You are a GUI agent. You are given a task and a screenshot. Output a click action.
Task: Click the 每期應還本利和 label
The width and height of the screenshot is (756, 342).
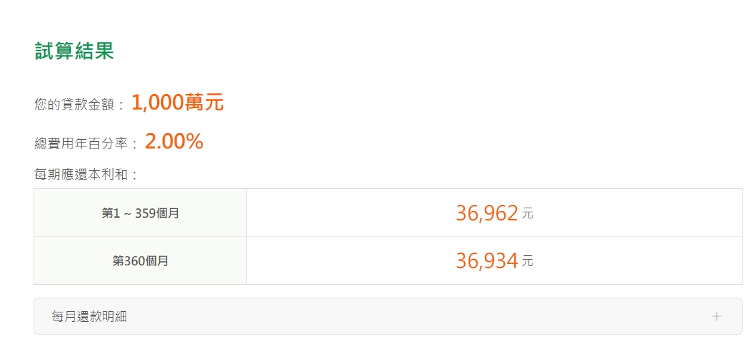pyautogui.click(x=86, y=175)
